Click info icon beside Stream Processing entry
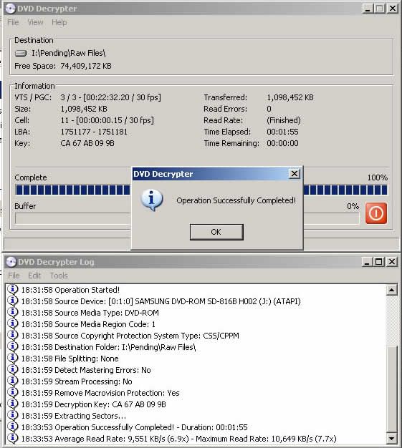402x448 pixels. point(12,381)
